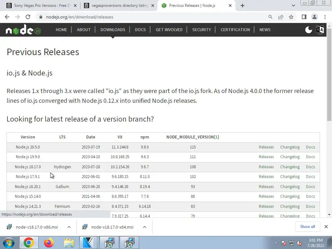
Task: Click the NODE_MODULE_VERSION footnote [1] link
Action: 216,137
